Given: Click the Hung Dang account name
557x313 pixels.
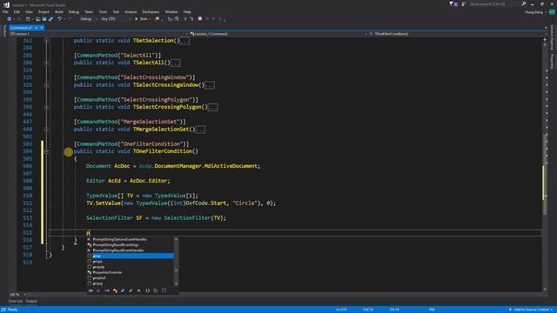Looking at the screenshot, I should tap(534, 11).
